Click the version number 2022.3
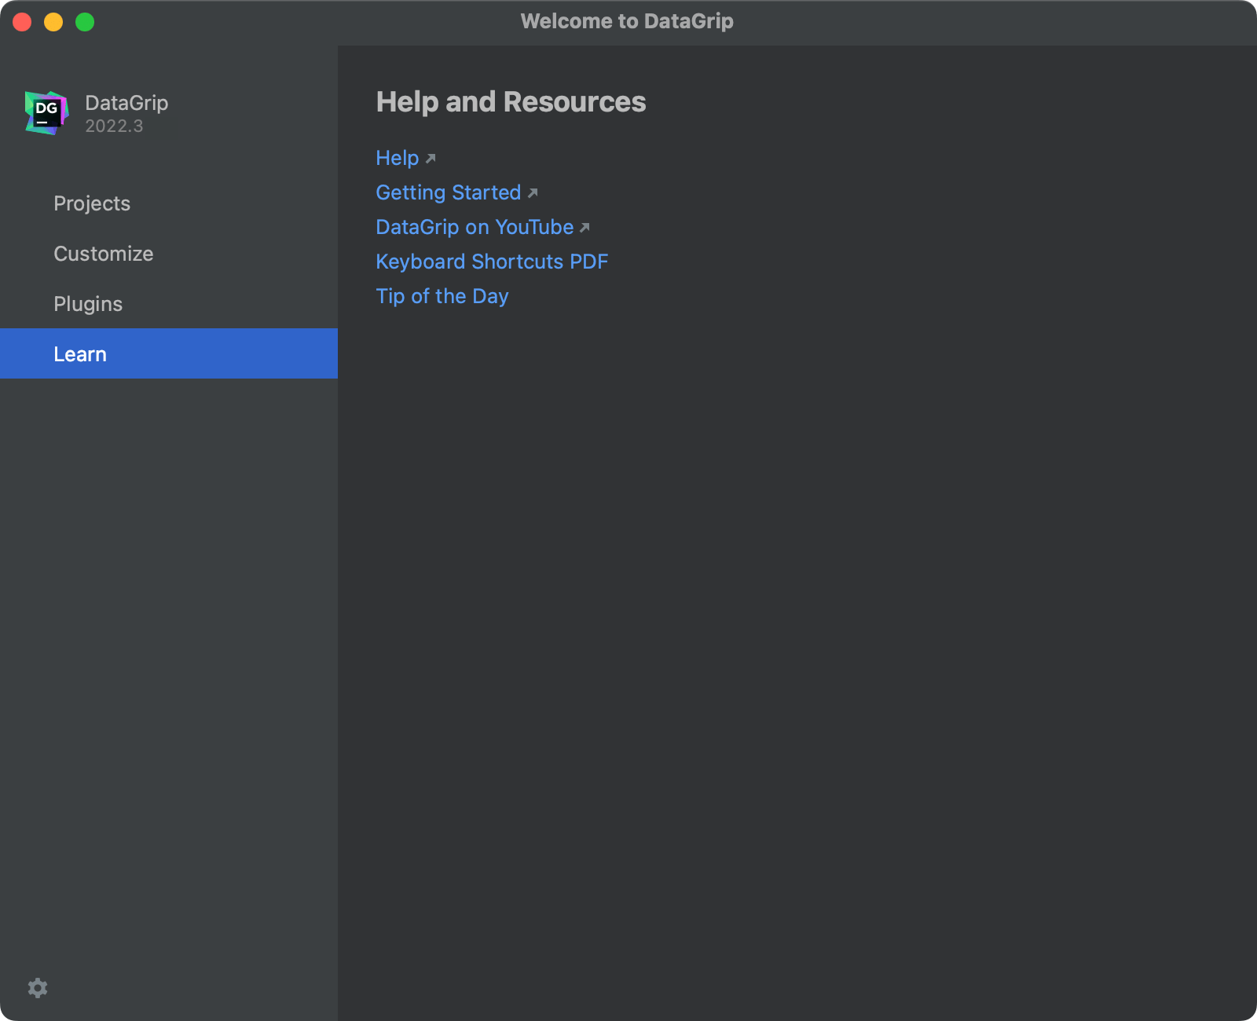Image resolution: width=1257 pixels, height=1021 pixels. click(113, 126)
